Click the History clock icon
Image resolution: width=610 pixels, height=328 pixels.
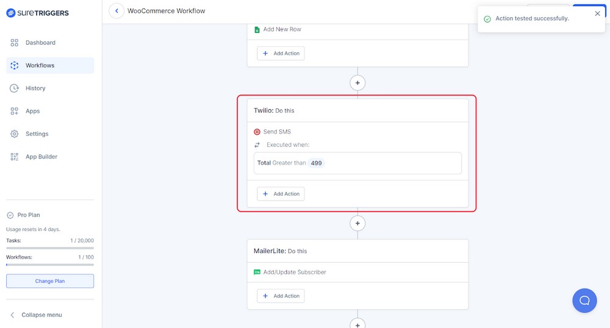(15, 88)
